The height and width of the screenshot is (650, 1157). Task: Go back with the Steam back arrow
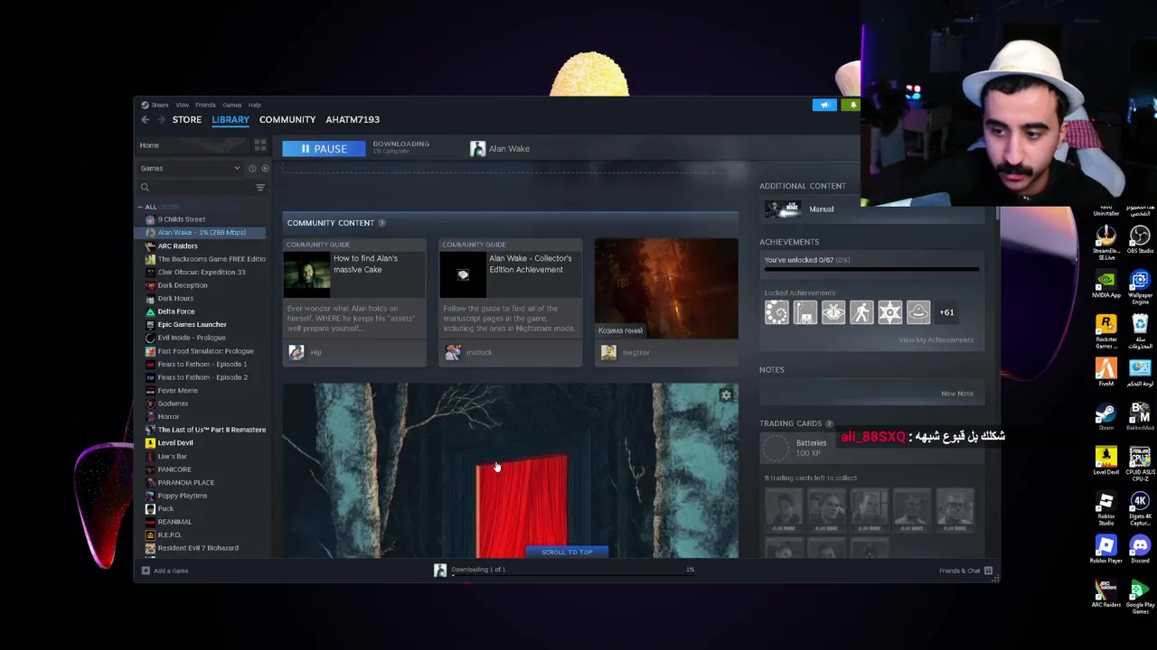click(145, 119)
